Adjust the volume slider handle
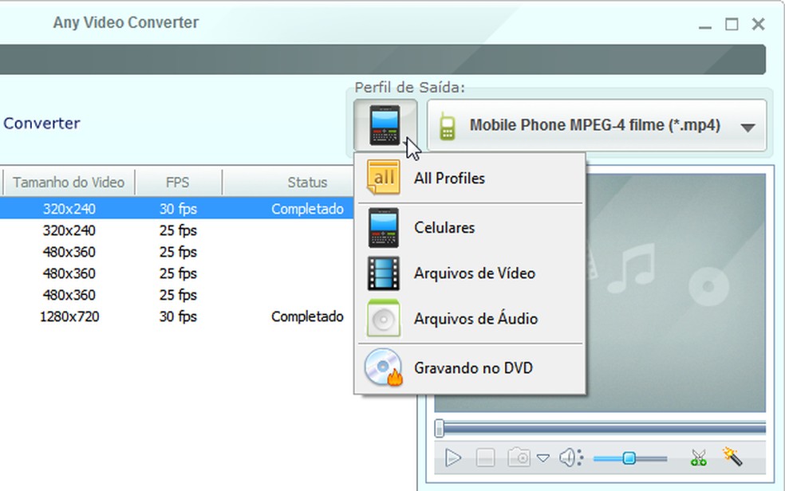The width and height of the screenshot is (785, 491). click(x=629, y=458)
